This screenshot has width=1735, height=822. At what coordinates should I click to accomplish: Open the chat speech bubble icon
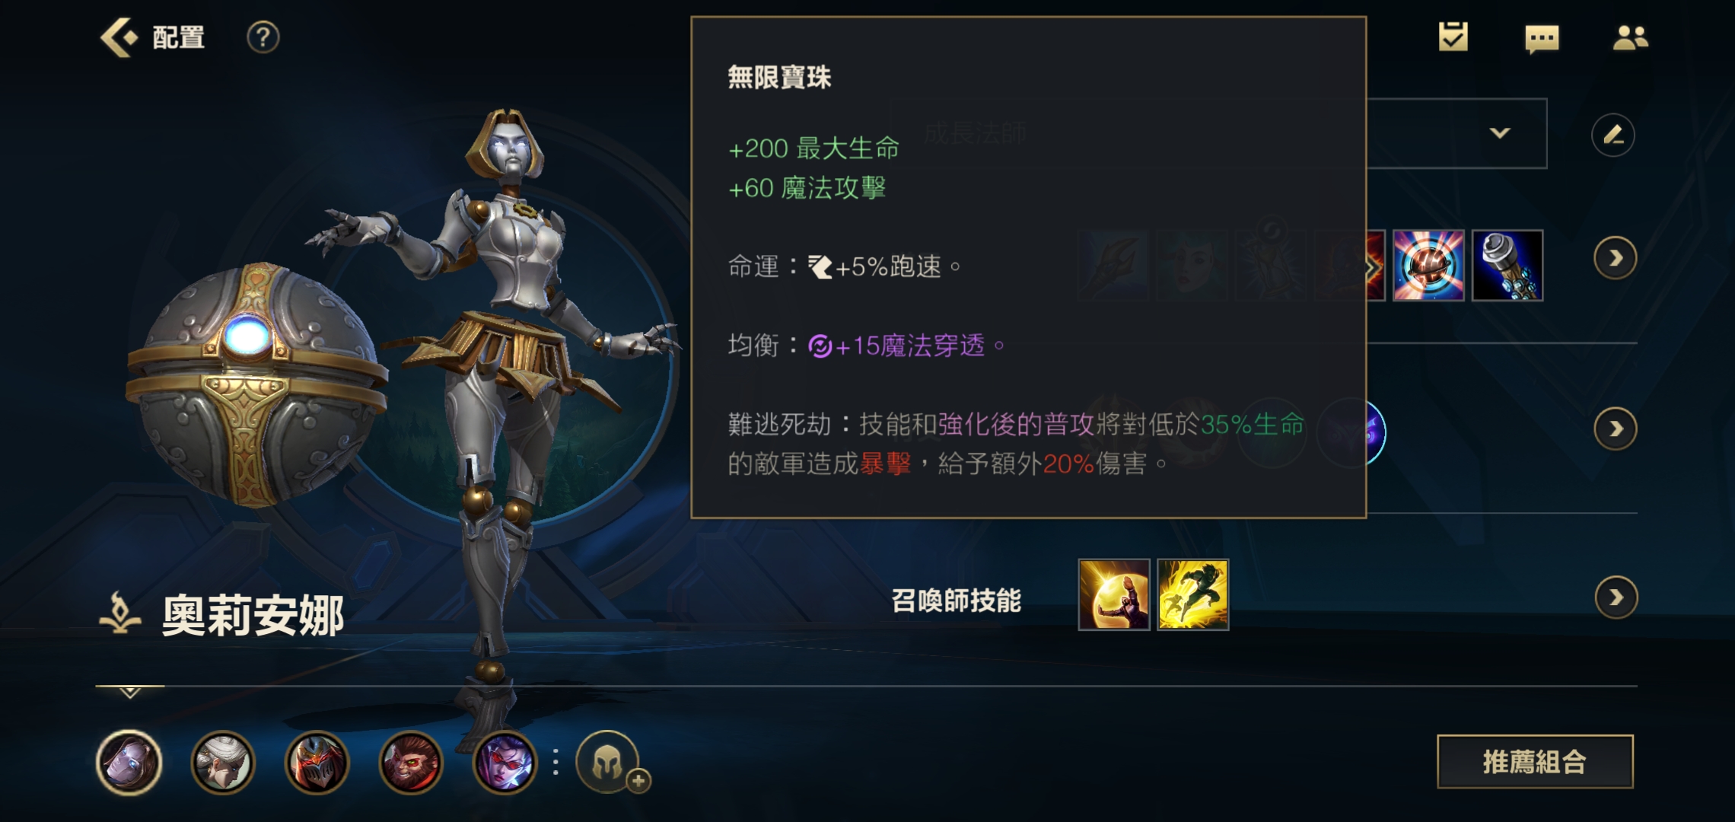point(1542,38)
